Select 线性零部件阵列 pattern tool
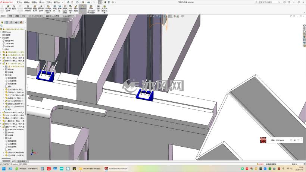This screenshot has height=172, width=306. pos(28,9)
